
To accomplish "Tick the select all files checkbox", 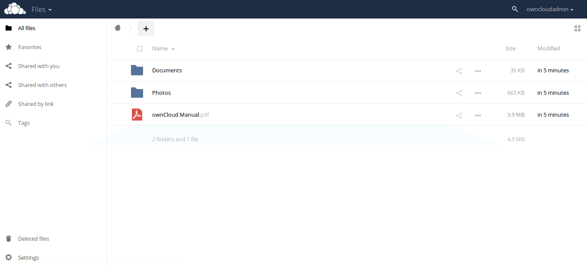I will [x=140, y=49].
